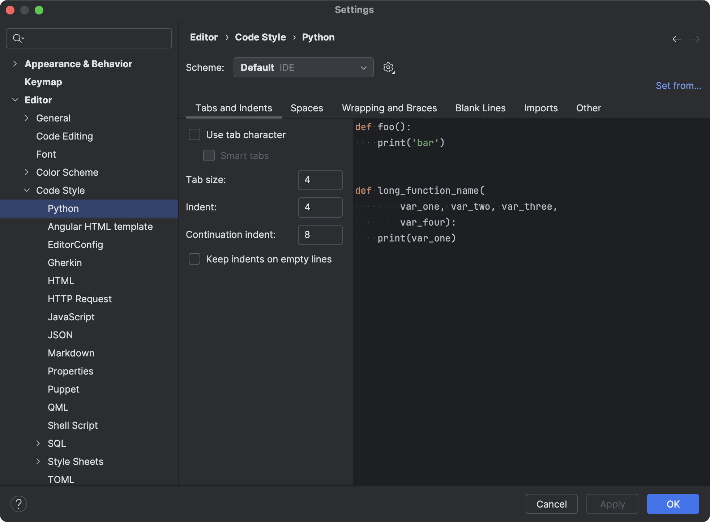Click the Tab size input field

point(320,180)
